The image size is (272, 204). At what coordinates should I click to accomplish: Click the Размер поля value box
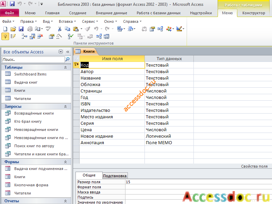pos(199,182)
